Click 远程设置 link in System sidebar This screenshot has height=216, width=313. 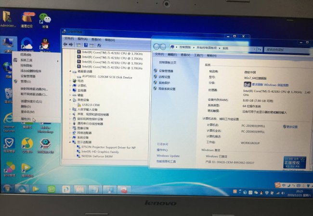point(165,77)
